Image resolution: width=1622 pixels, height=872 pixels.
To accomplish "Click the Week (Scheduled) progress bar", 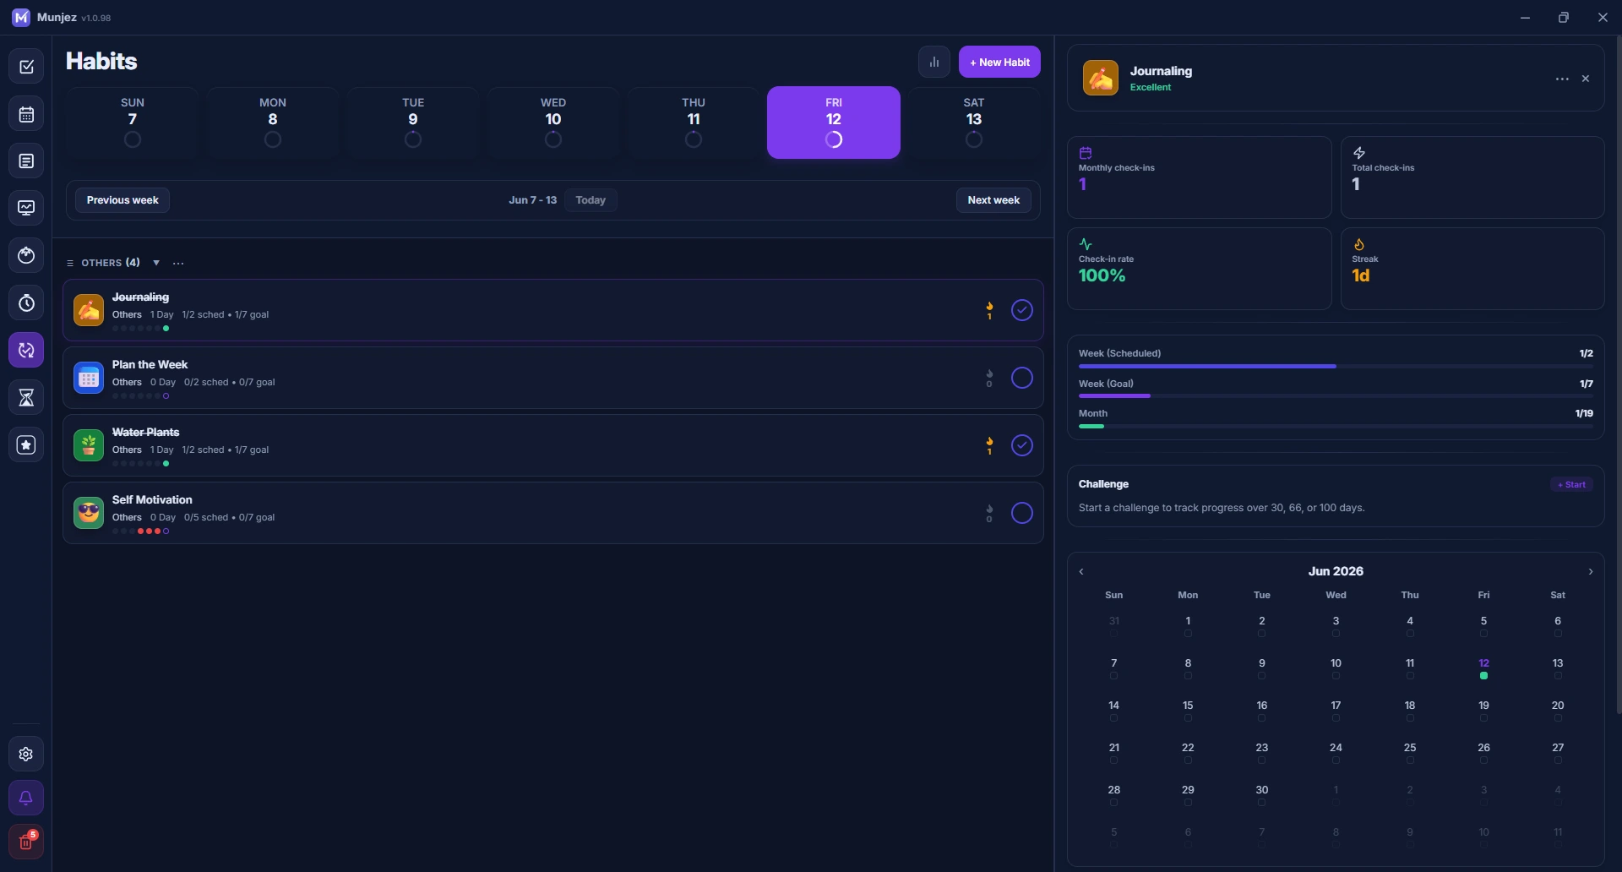I will [1336, 367].
